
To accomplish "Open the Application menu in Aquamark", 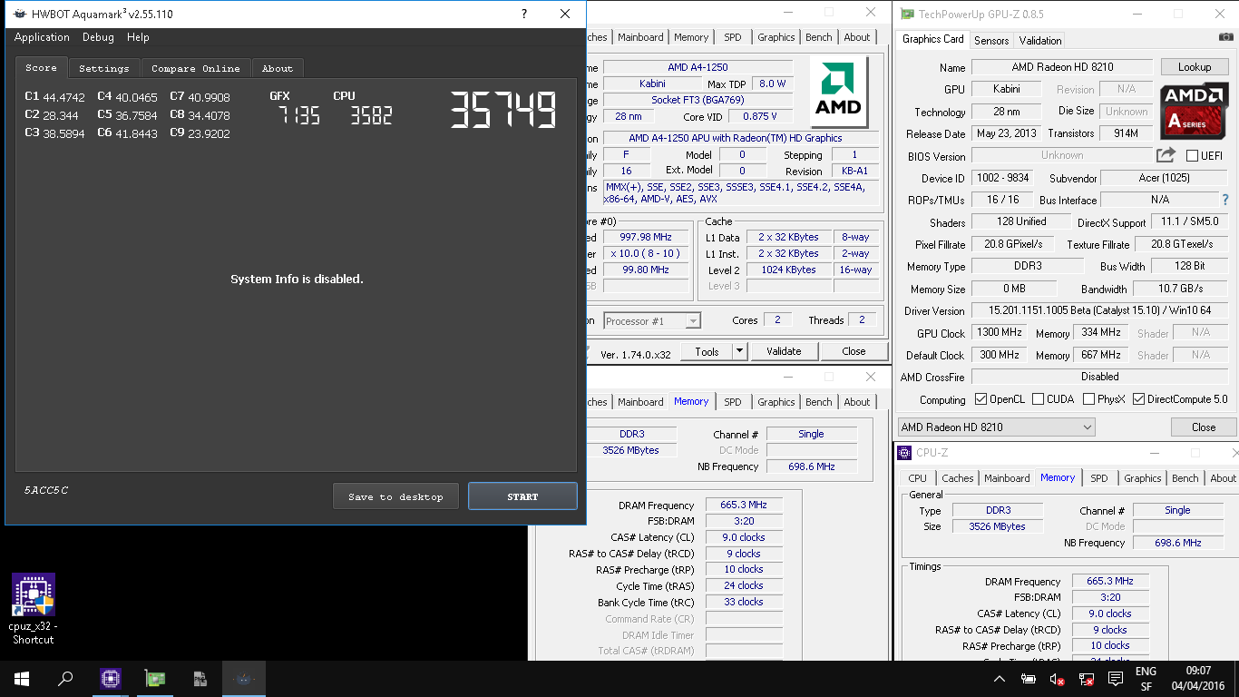I will tap(42, 37).
